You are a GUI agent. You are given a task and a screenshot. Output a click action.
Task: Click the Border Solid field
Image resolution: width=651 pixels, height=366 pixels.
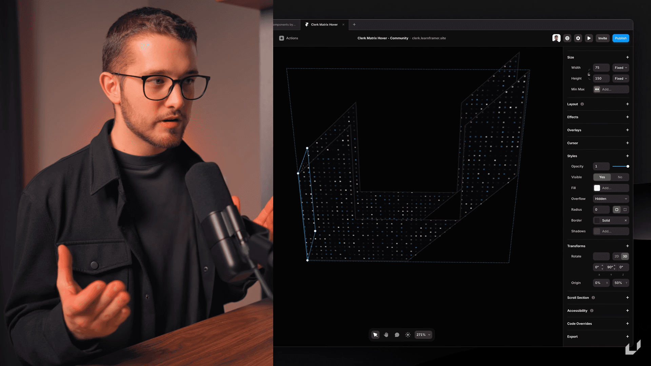pos(611,221)
